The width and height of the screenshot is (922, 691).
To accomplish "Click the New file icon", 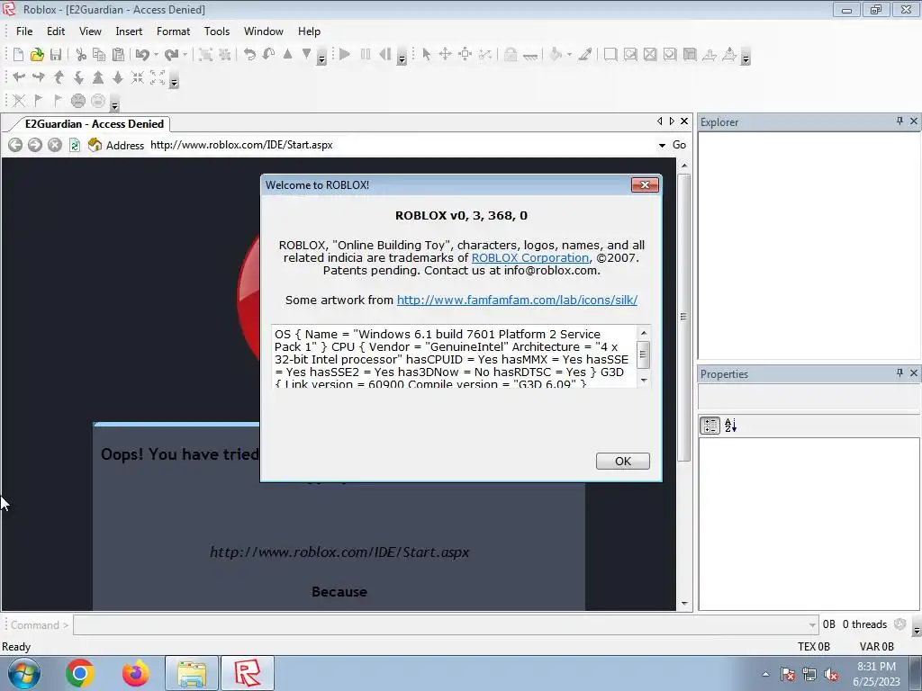I will pos(18,55).
